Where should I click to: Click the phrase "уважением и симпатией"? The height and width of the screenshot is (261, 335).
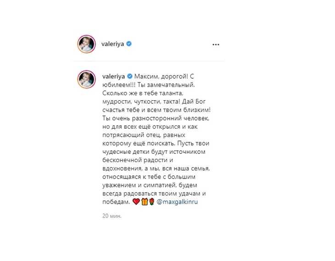click(x=139, y=185)
